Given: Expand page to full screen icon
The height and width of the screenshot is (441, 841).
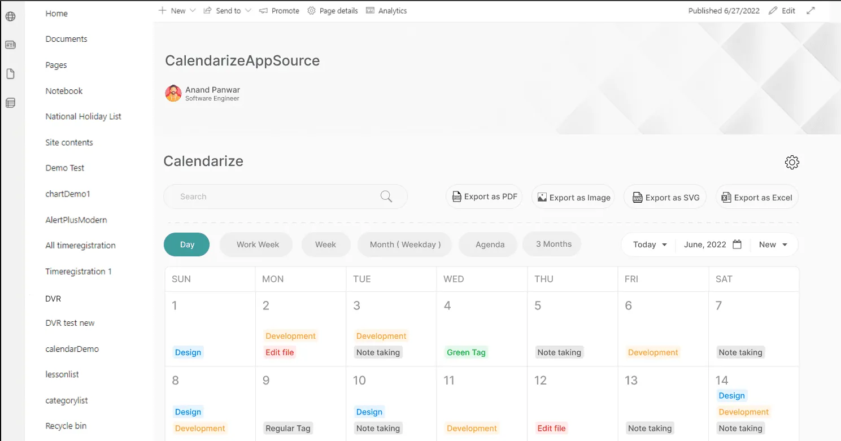Looking at the screenshot, I should pos(811,11).
